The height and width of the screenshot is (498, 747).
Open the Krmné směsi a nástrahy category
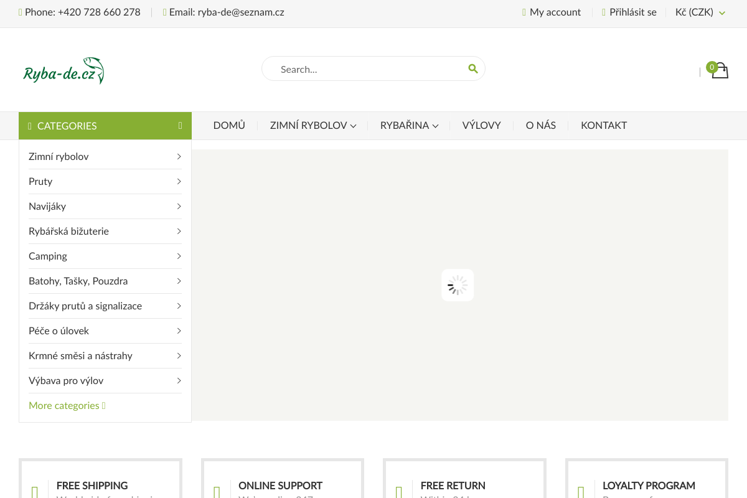click(80, 356)
